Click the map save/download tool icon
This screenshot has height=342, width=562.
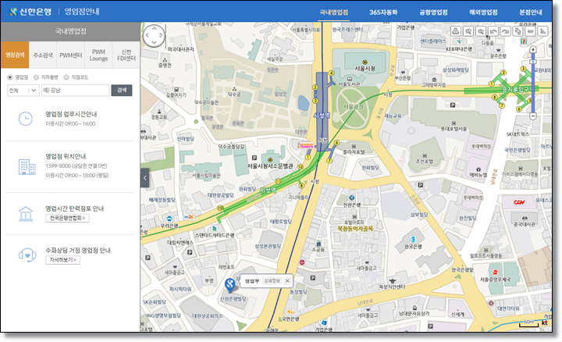point(456,31)
